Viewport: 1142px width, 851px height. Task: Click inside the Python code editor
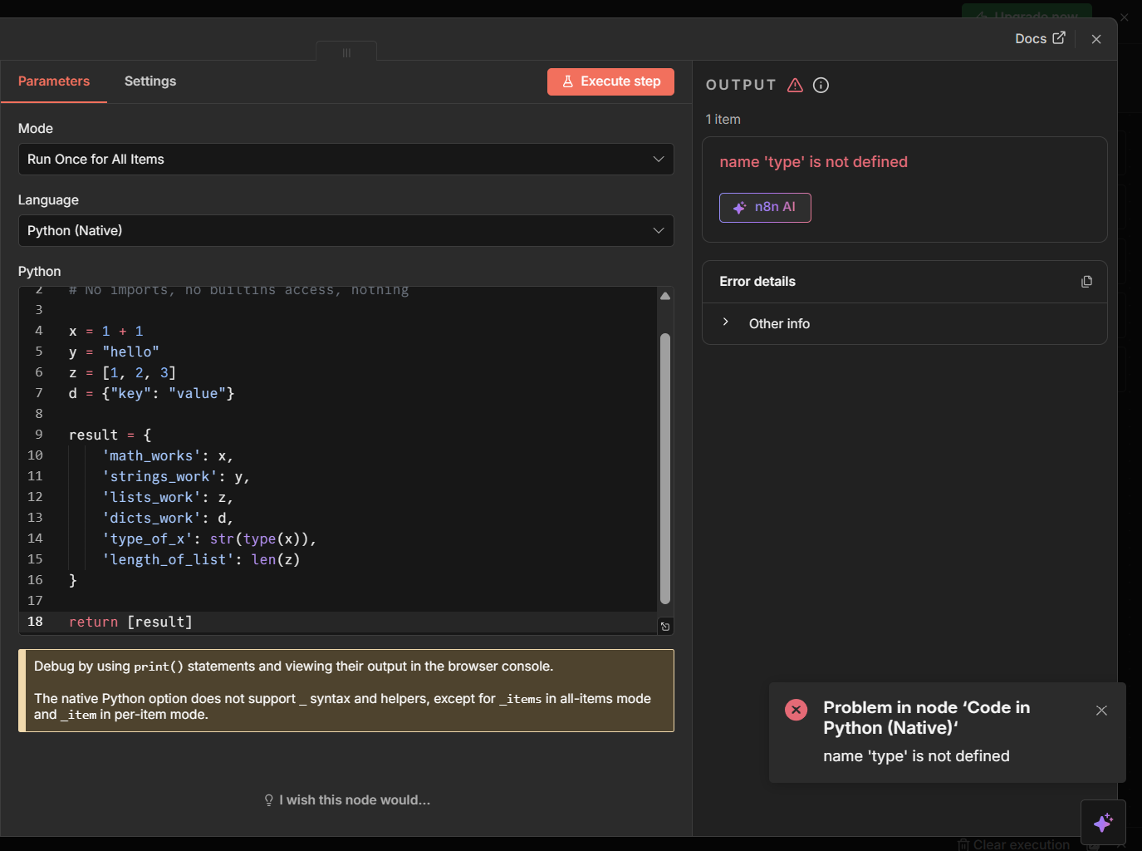tap(332, 457)
